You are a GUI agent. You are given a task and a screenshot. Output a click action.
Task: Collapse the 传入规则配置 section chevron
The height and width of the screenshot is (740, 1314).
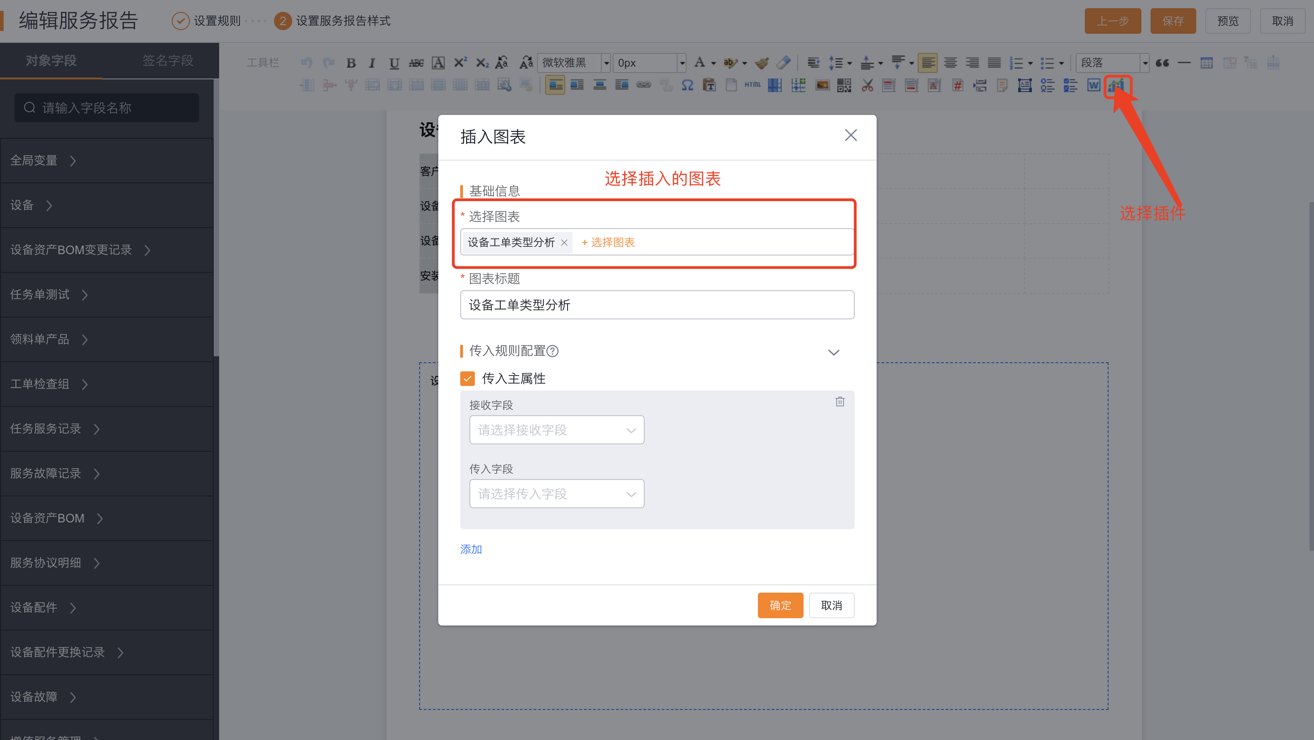click(834, 352)
